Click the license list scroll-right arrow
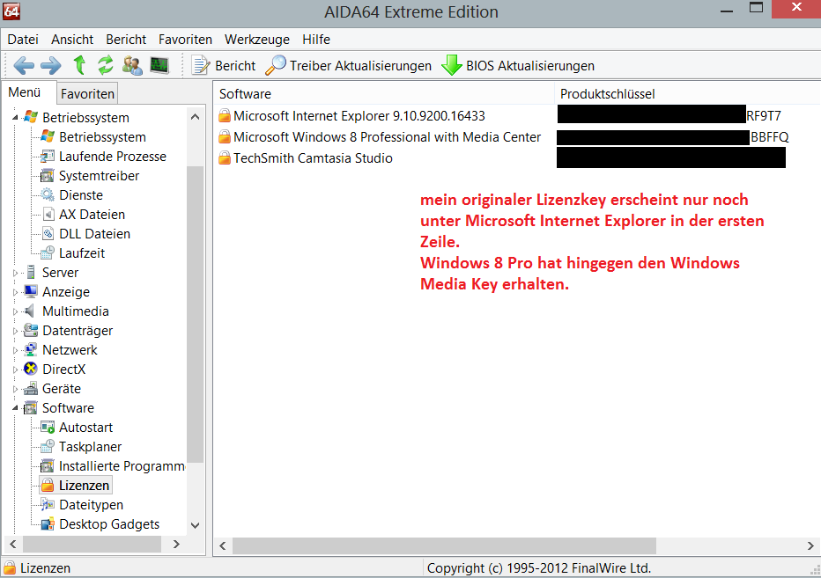 (x=810, y=545)
